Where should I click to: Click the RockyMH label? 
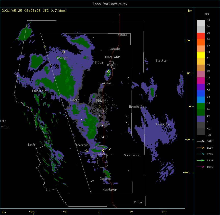coord(63,58)
